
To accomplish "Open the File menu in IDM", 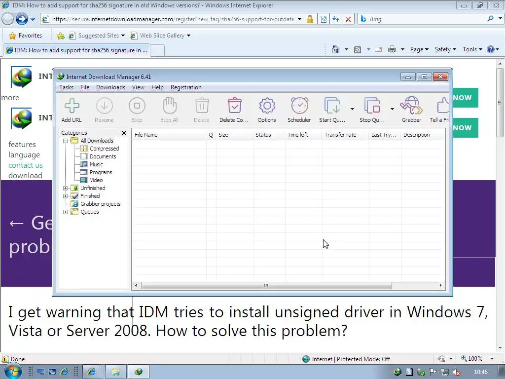I will [85, 87].
